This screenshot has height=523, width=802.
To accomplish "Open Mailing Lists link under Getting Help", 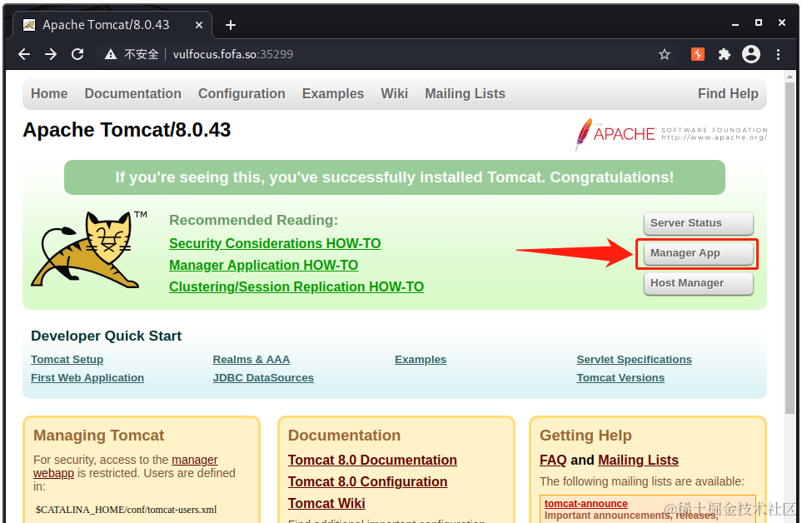I will tap(638, 460).
